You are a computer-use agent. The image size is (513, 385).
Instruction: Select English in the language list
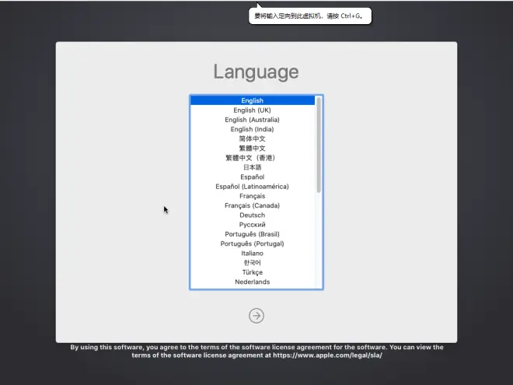pos(252,100)
